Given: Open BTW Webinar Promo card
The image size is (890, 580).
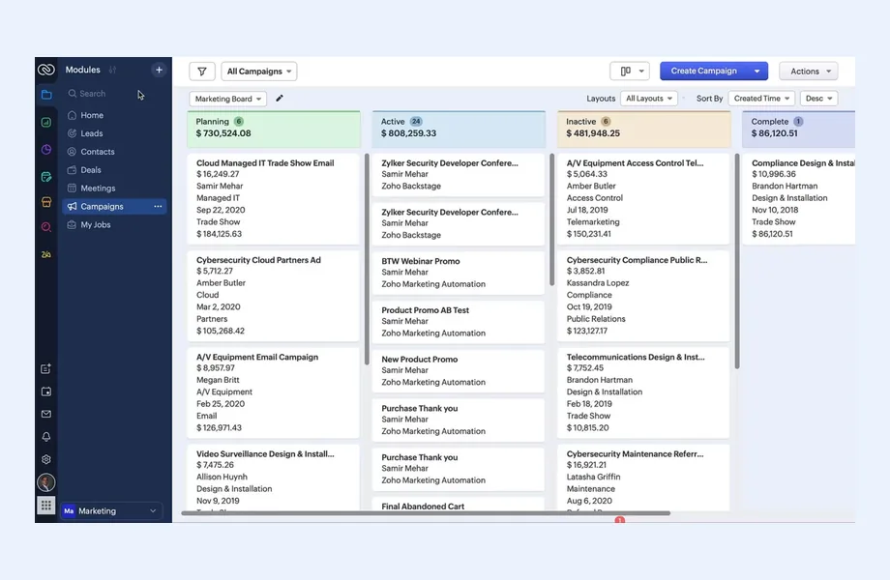Looking at the screenshot, I should click(x=458, y=273).
